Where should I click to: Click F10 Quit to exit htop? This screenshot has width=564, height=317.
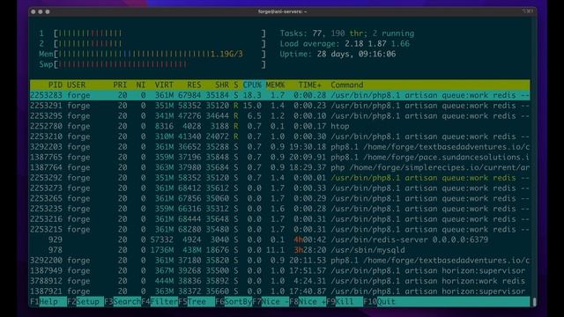point(379,301)
